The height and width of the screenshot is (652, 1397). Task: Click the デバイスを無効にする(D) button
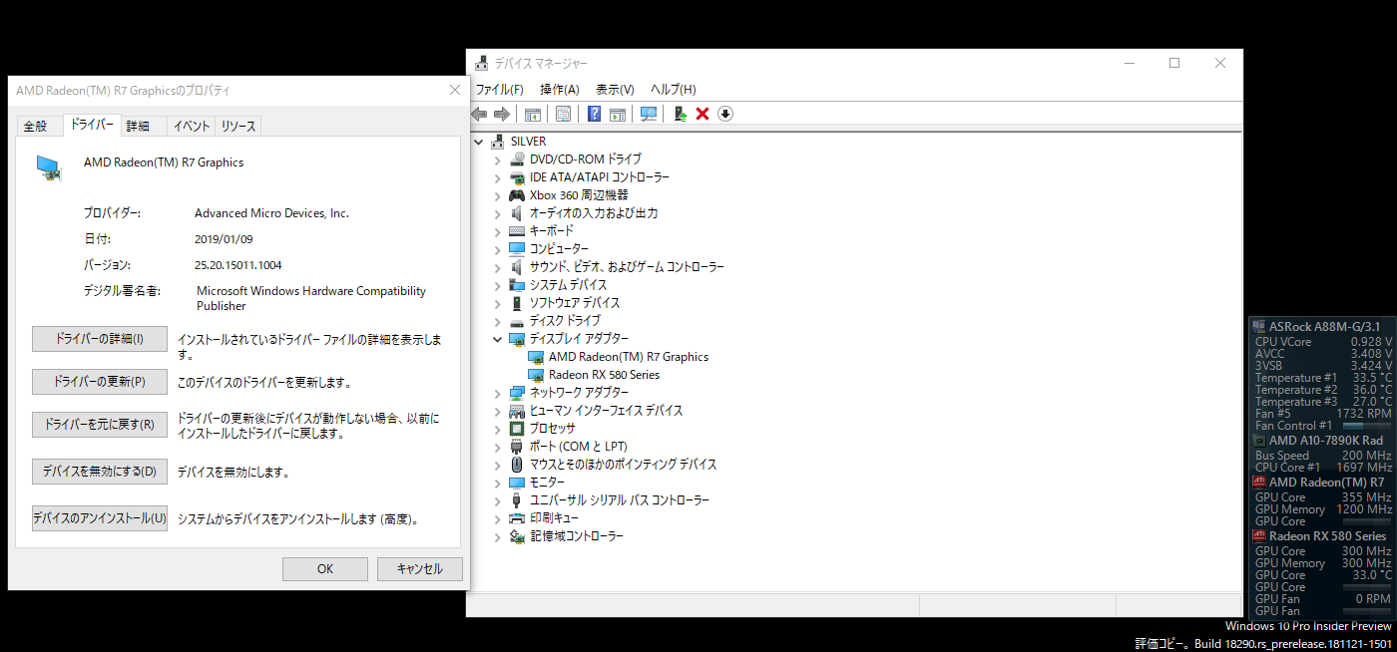click(99, 472)
